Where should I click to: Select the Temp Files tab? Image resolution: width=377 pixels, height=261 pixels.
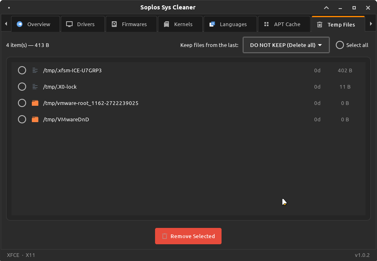point(338,25)
